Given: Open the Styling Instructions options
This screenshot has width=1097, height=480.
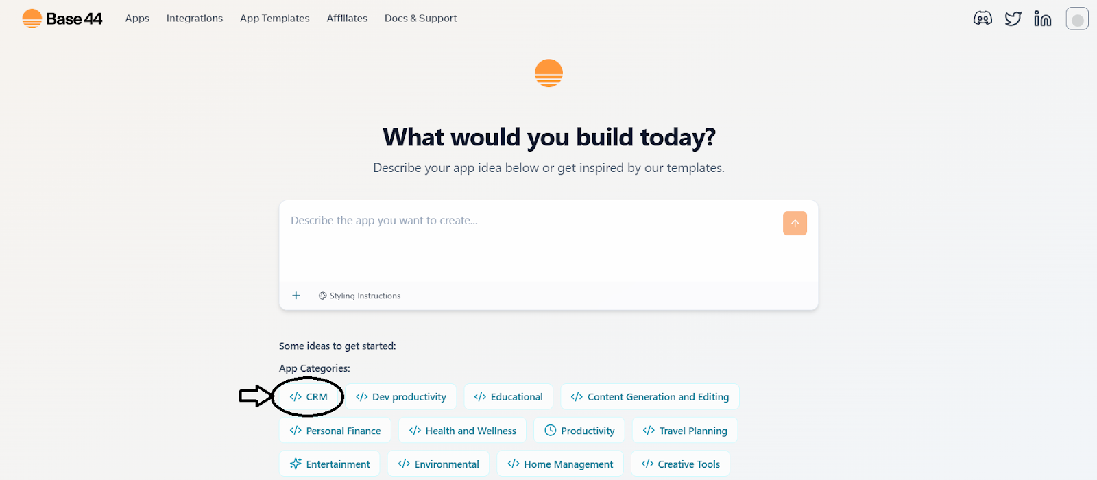Looking at the screenshot, I should tap(359, 295).
